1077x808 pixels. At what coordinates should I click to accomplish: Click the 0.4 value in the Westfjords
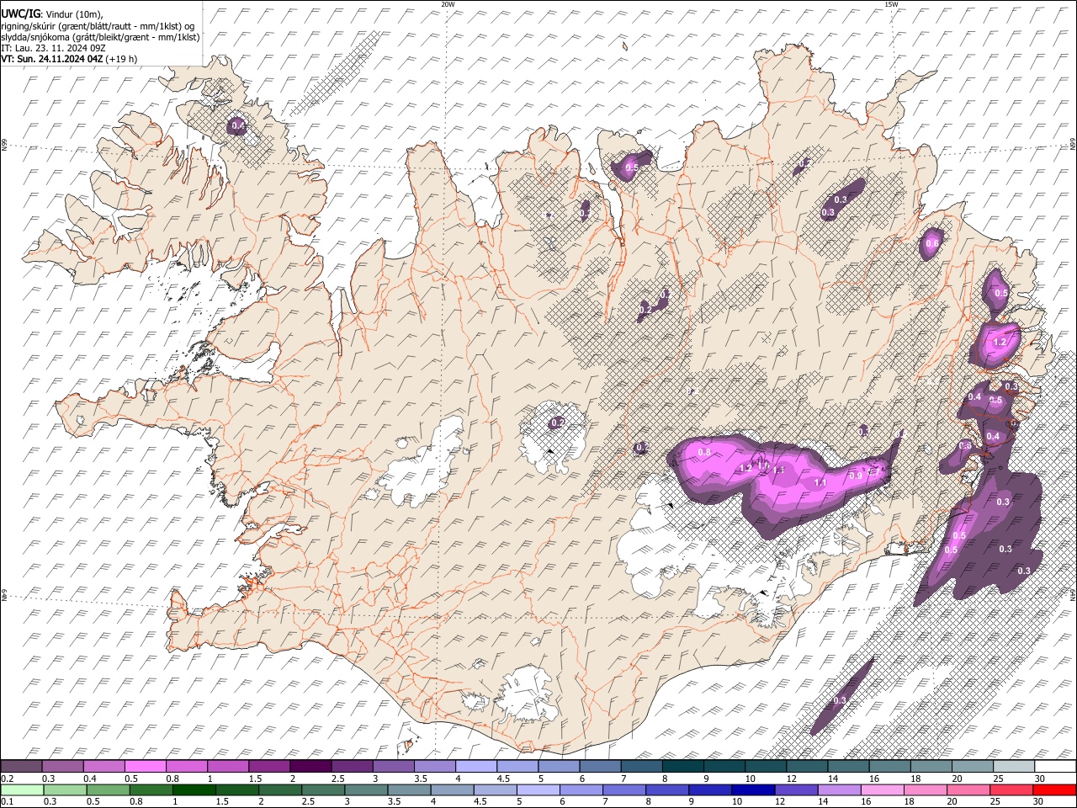(238, 126)
